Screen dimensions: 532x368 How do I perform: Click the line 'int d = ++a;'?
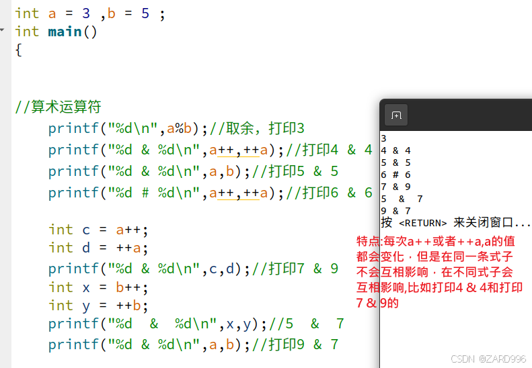coord(98,248)
